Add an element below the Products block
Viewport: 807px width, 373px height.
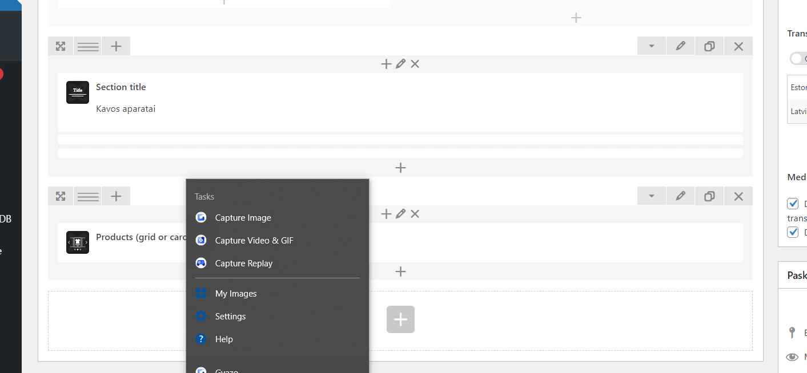(x=400, y=271)
